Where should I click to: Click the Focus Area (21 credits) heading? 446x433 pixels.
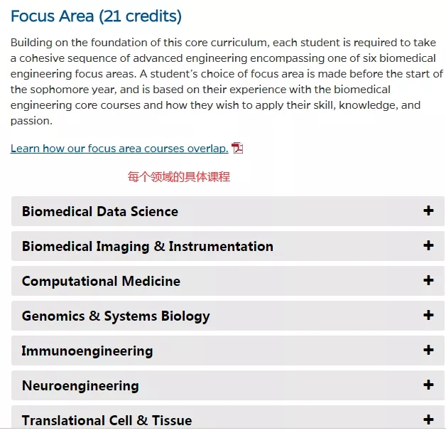[x=96, y=16]
